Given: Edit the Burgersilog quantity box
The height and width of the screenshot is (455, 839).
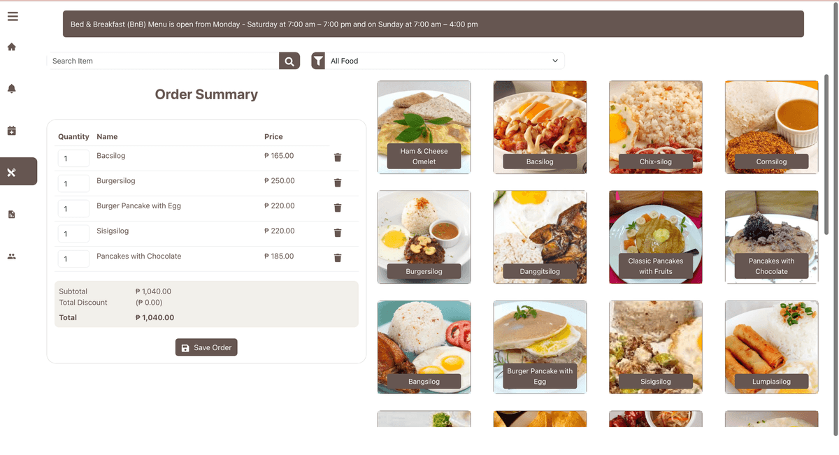Looking at the screenshot, I should (73, 184).
